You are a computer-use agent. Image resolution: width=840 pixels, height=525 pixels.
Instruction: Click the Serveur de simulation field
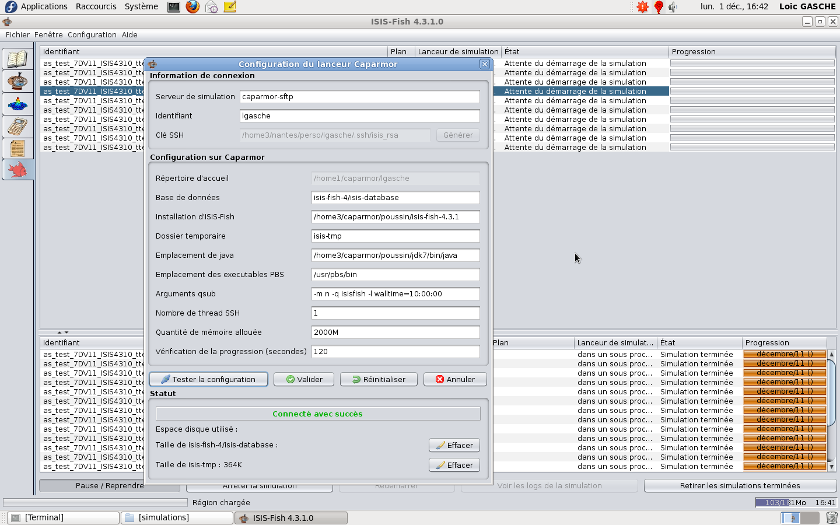click(x=360, y=97)
